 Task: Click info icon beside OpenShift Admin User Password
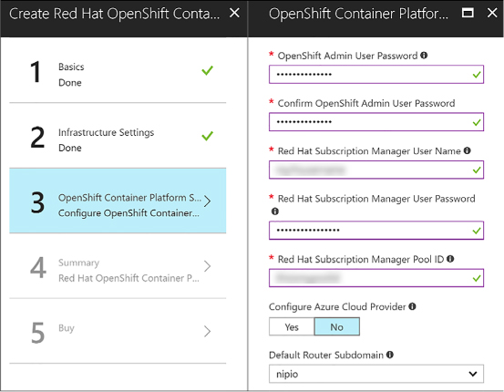pos(424,56)
